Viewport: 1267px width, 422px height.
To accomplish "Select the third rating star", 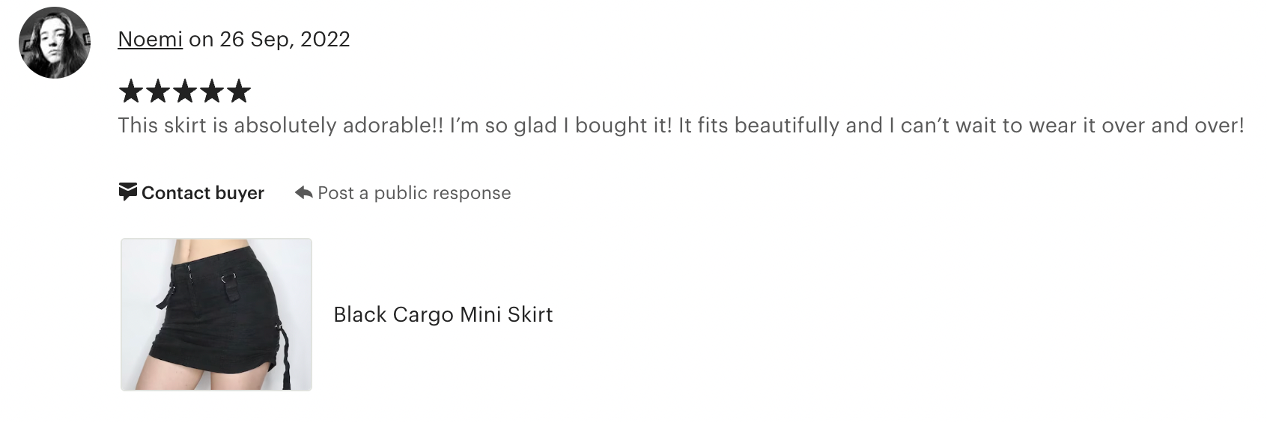I will [184, 91].
